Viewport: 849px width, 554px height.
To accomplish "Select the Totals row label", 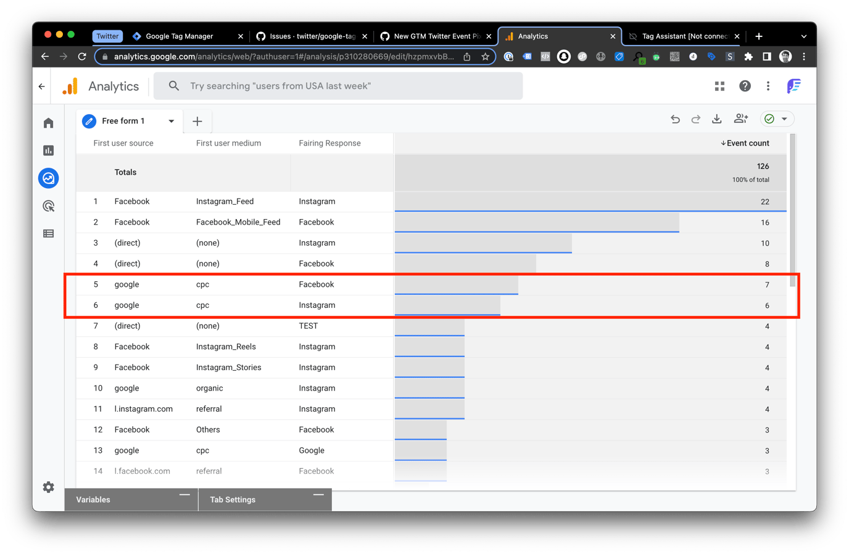I will [x=125, y=173].
